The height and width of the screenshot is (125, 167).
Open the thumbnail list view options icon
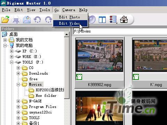click(x=113, y=19)
